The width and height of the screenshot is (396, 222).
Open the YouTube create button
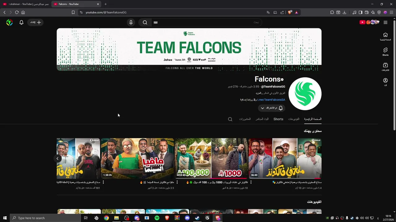35,22
